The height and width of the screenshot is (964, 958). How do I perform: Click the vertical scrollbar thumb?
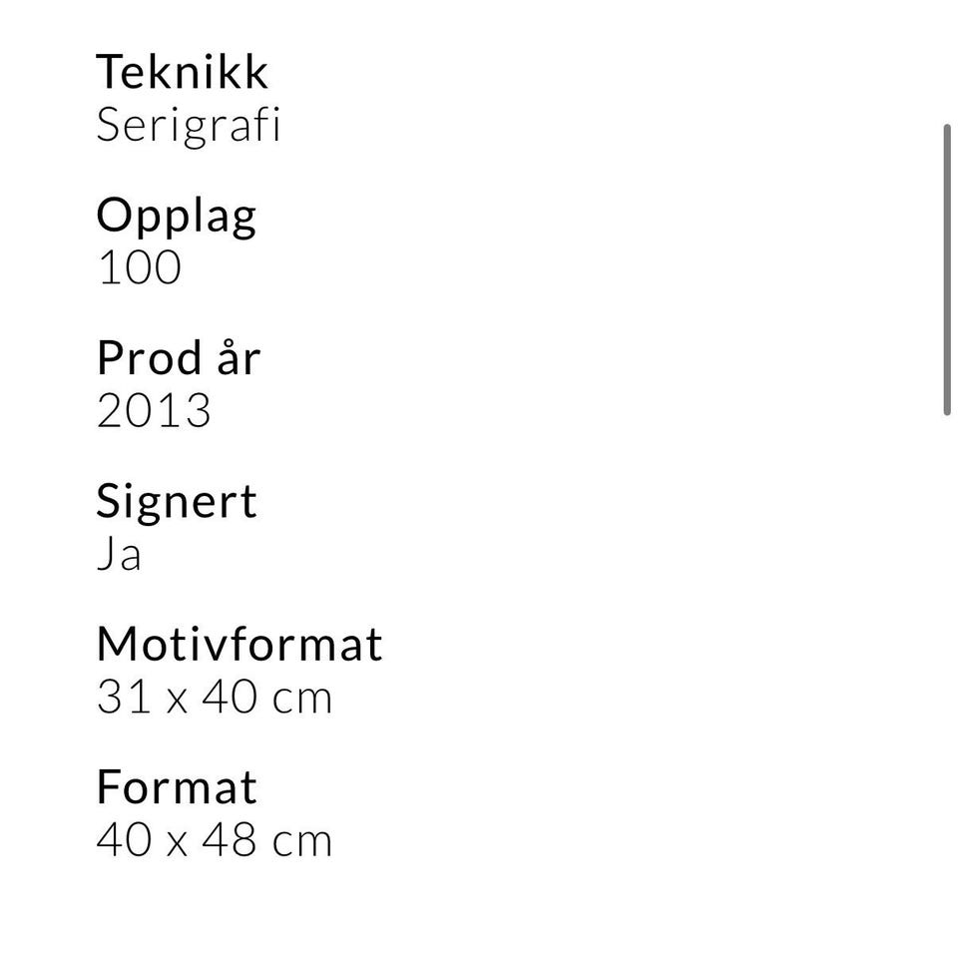(x=947, y=269)
